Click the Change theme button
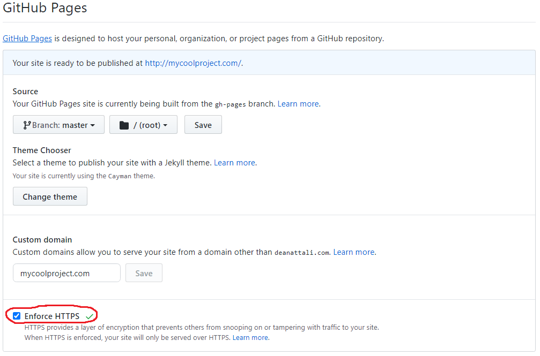 (50, 196)
